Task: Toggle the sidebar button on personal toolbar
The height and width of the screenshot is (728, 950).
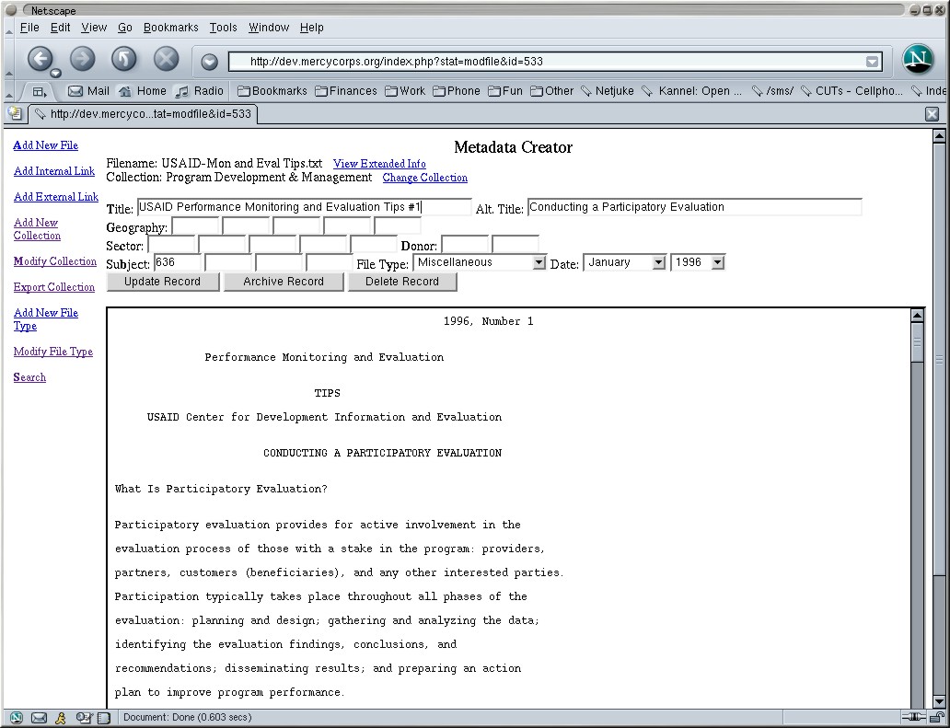Action: point(40,91)
